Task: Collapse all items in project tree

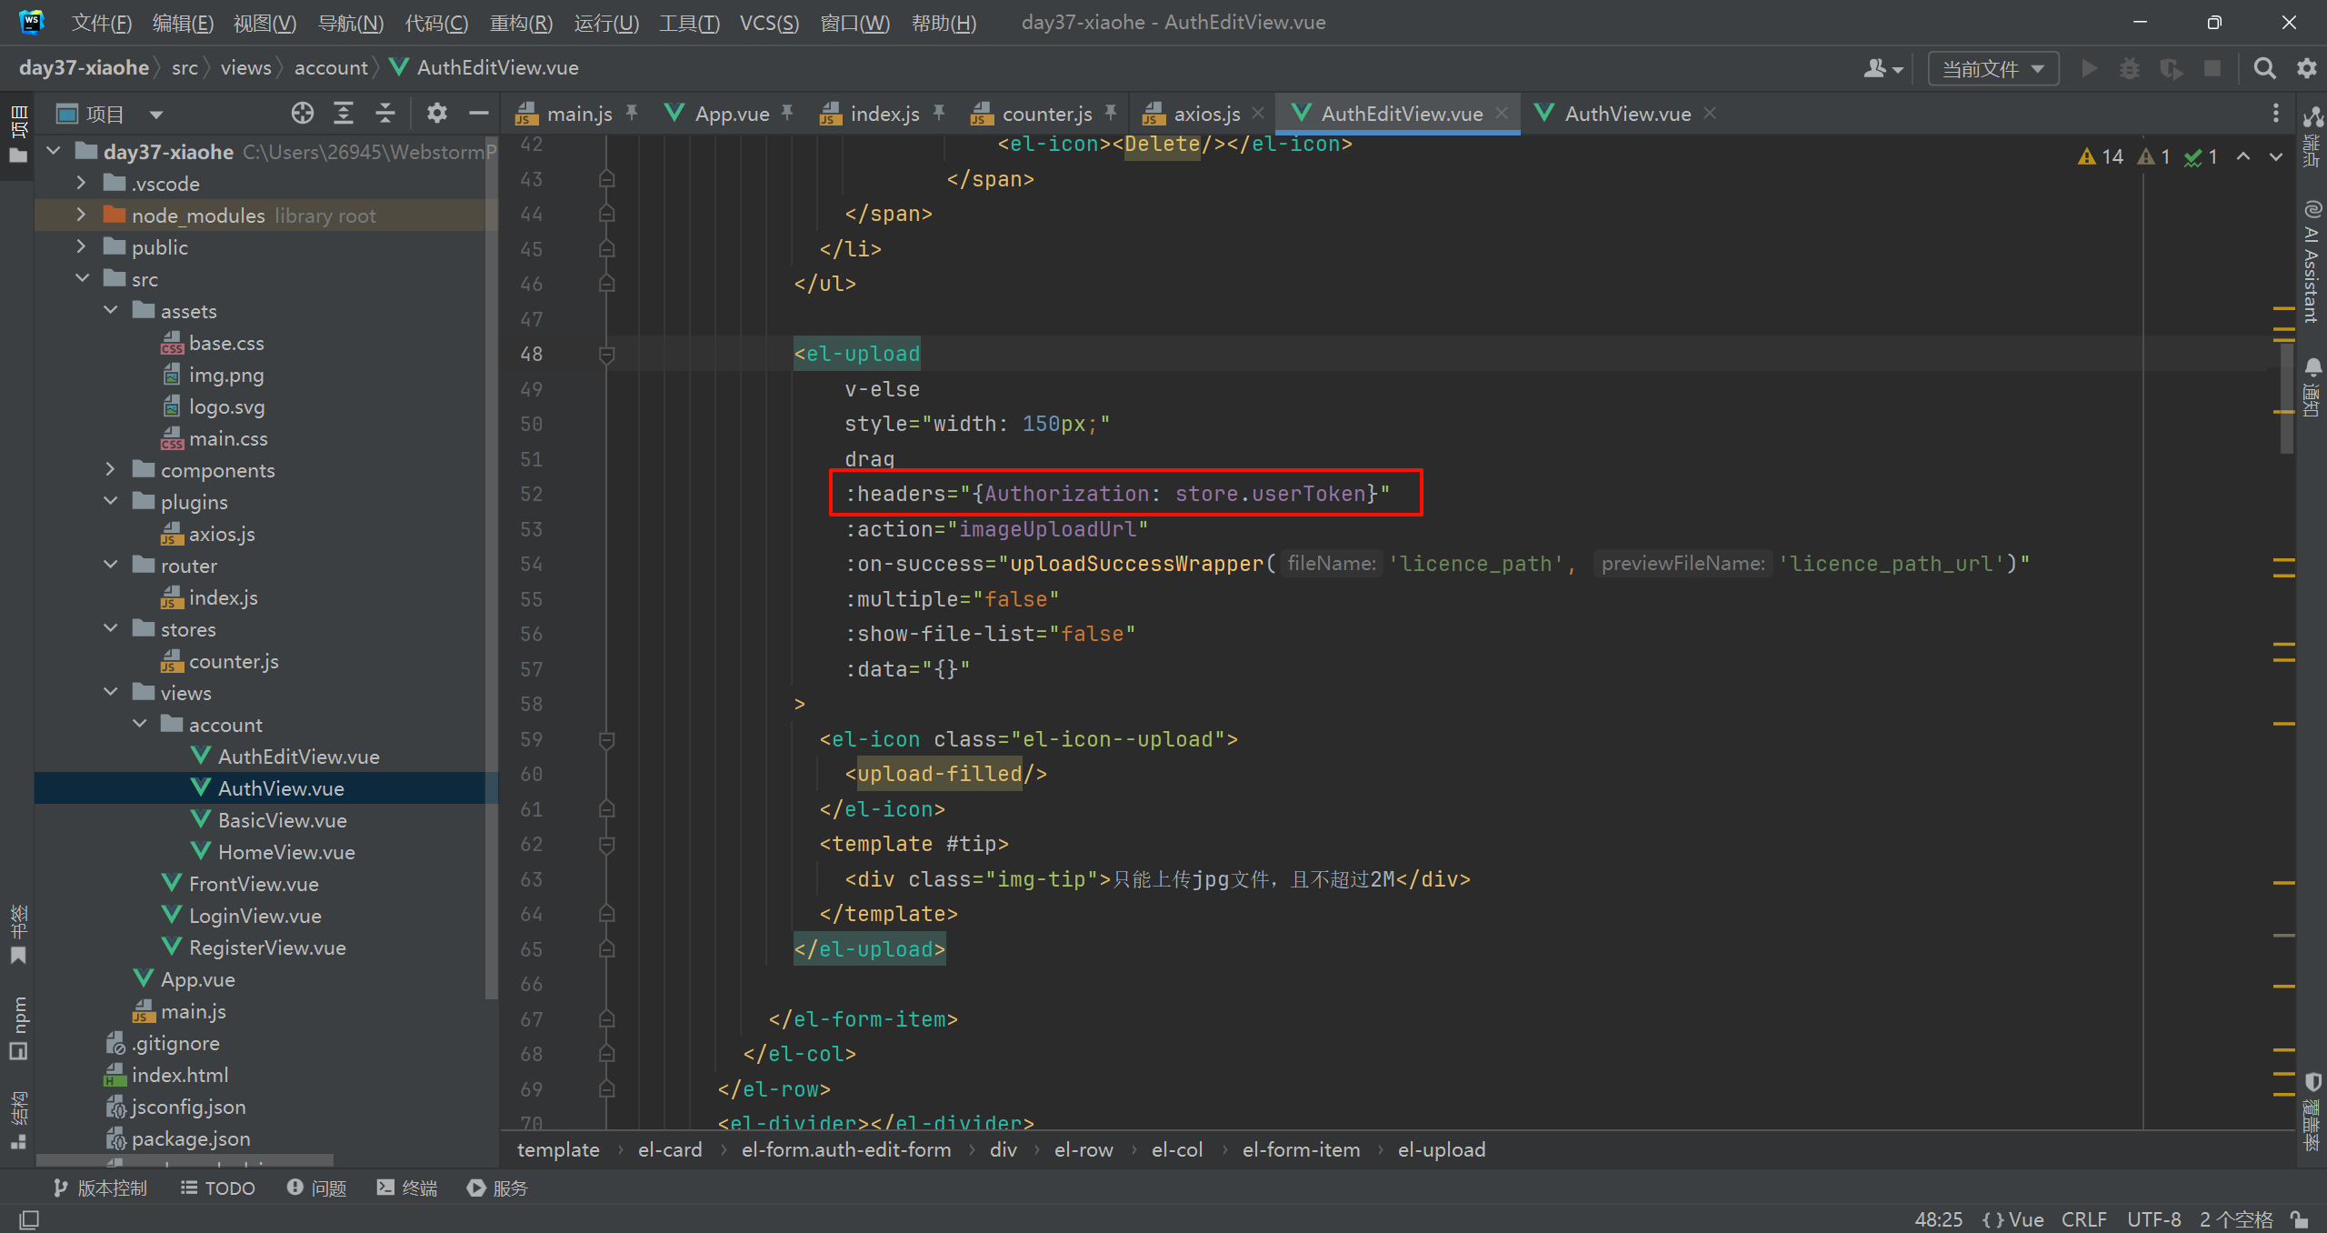Action: click(x=385, y=114)
